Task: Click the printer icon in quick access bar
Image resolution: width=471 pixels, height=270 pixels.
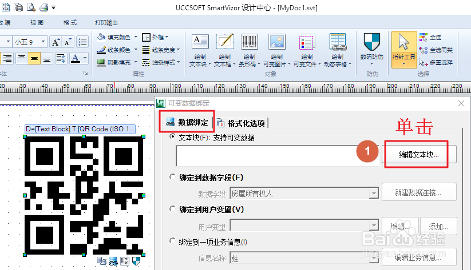Action: coord(44,7)
